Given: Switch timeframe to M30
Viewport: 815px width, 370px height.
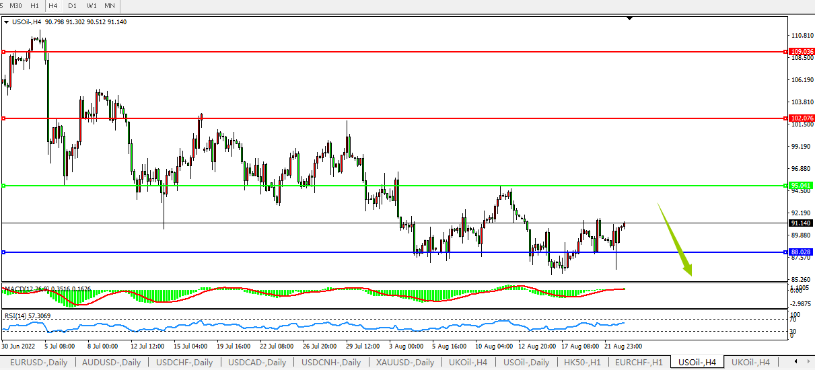Looking at the screenshot, I should point(15,6).
